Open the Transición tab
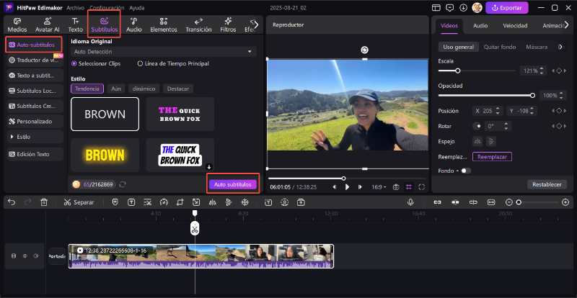This screenshot has width=577, height=298. pos(198,25)
